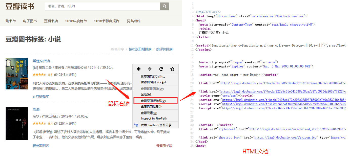Open the 电子图书 navigation item
Image resolution: width=350 pixels, height=161 pixels.
click(30, 21)
